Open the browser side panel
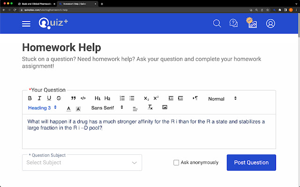Image resolution: width=300 pixels, height=187 pixels. coord(285,10)
